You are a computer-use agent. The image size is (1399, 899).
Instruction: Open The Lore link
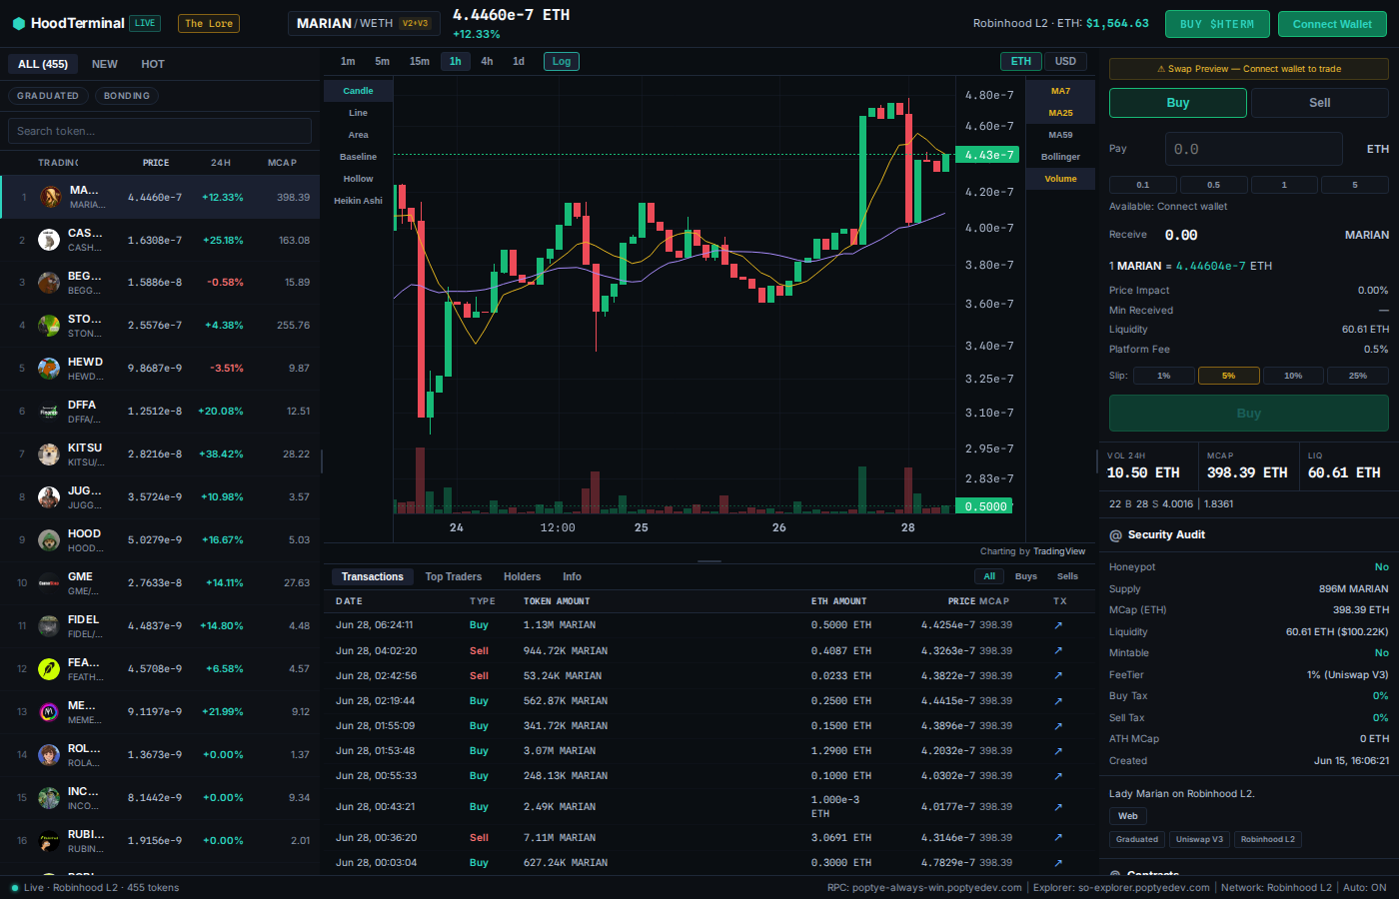(x=209, y=23)
